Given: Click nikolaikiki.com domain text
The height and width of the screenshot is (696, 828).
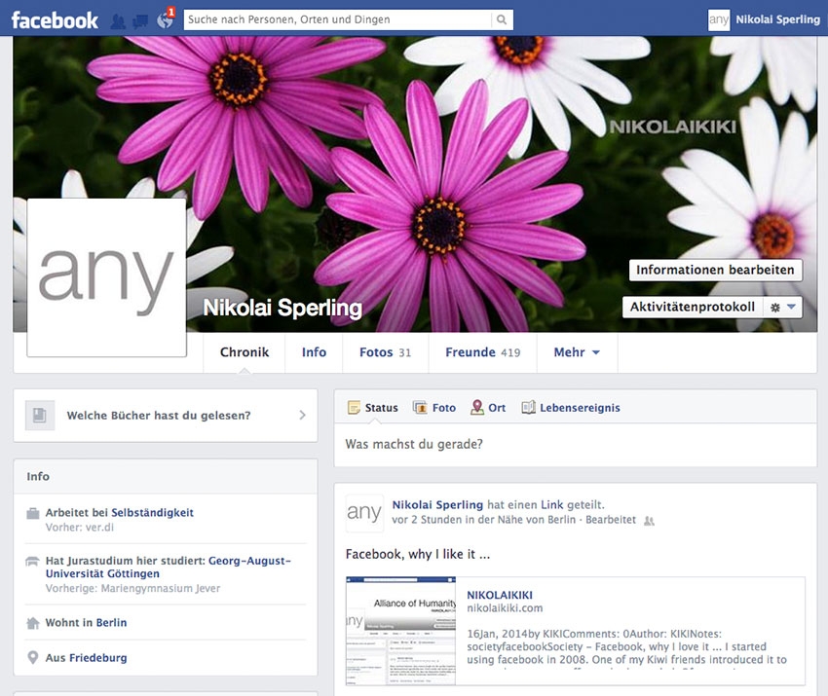Looking at the screenshot, I should coord(505,608).
